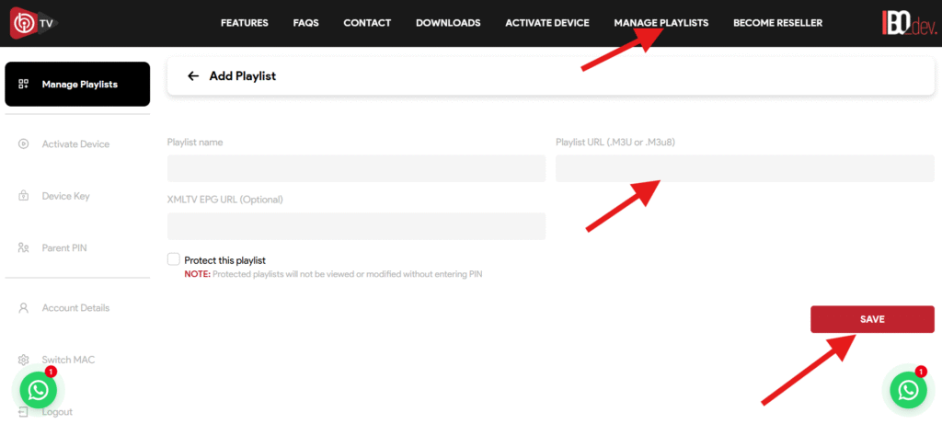The width and height of the screenshot is (942, 424).
Task: Click the back arrow beside Add Playlist
Action: (193, 76)
